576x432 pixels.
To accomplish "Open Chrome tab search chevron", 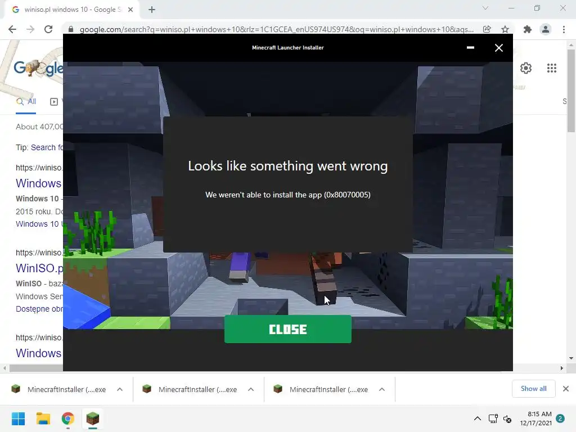I will 485,8.
